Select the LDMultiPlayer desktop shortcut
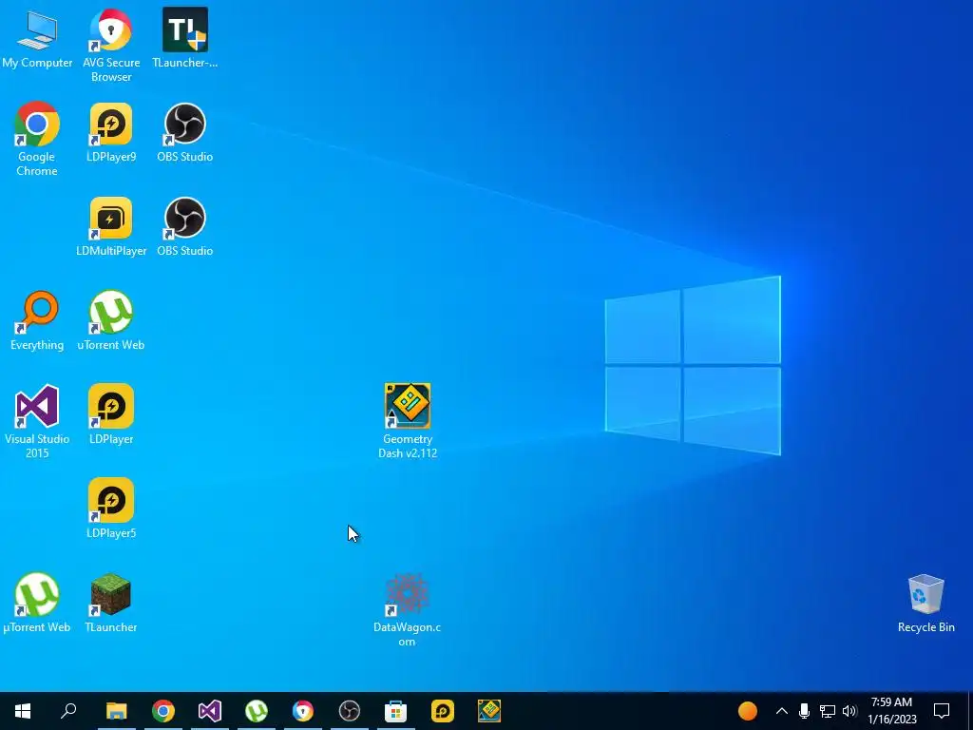This screenshot has height=730, width=973. pos(111,226)
